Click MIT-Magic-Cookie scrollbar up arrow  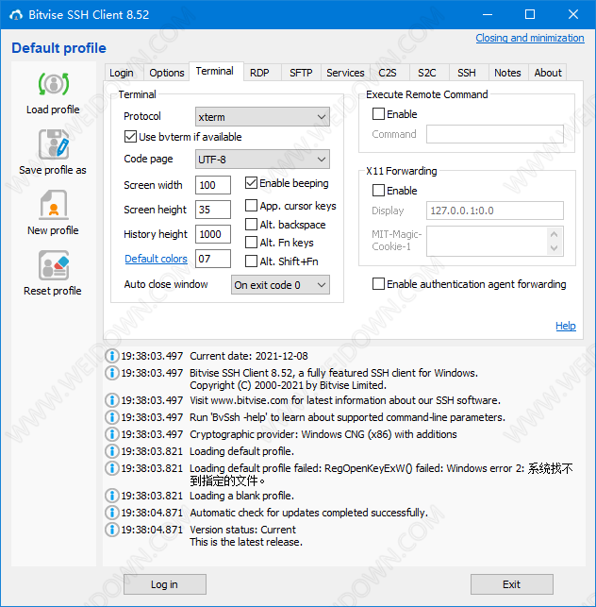click(554, 234)
